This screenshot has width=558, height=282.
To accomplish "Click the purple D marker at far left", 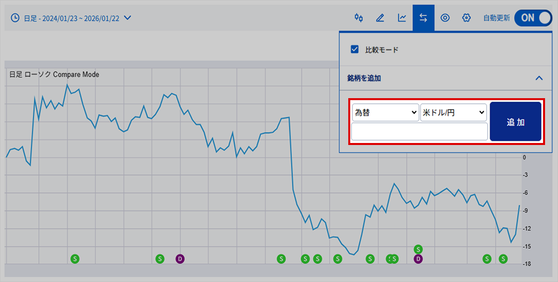I will [180, 259].
